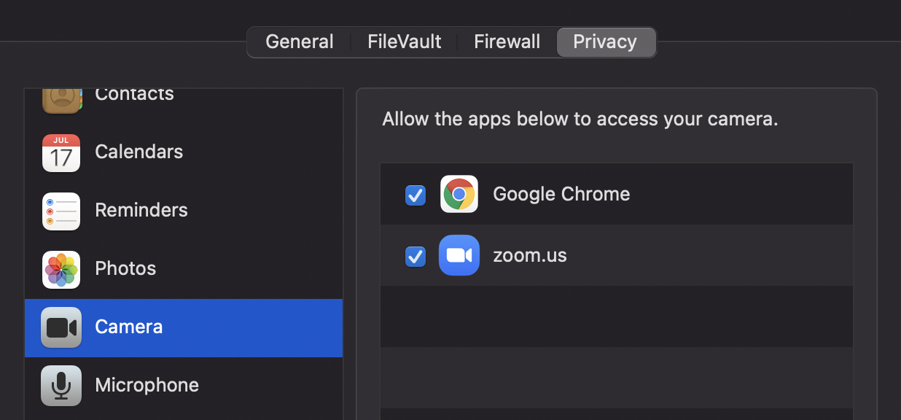Viewport: 901px width, 420px height.
Task: Click the Reminders list icon
Action: pyautogui.click(x=61, y=211)
